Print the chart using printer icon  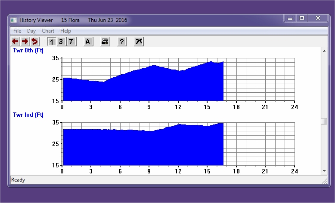pyautogui.click(x=105, y=42)
